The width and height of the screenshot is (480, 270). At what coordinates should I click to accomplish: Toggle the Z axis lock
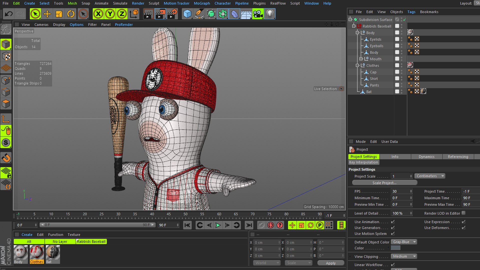click(x=122, y=14)
